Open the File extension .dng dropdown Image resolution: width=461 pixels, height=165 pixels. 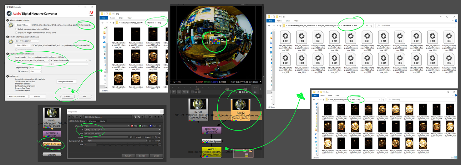[x=35, y=71]
